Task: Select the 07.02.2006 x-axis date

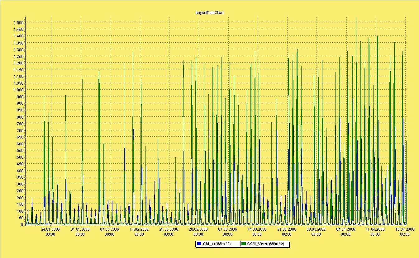Action: coord(109,229)
